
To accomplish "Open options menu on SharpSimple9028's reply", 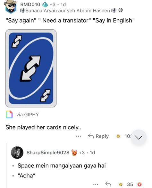I will coord(96,184).
